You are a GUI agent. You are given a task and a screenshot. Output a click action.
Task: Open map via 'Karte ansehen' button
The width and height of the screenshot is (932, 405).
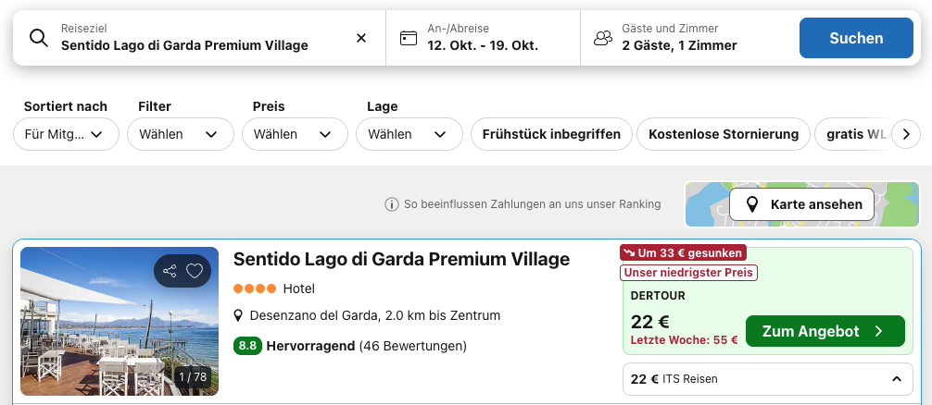click(801, 204)
